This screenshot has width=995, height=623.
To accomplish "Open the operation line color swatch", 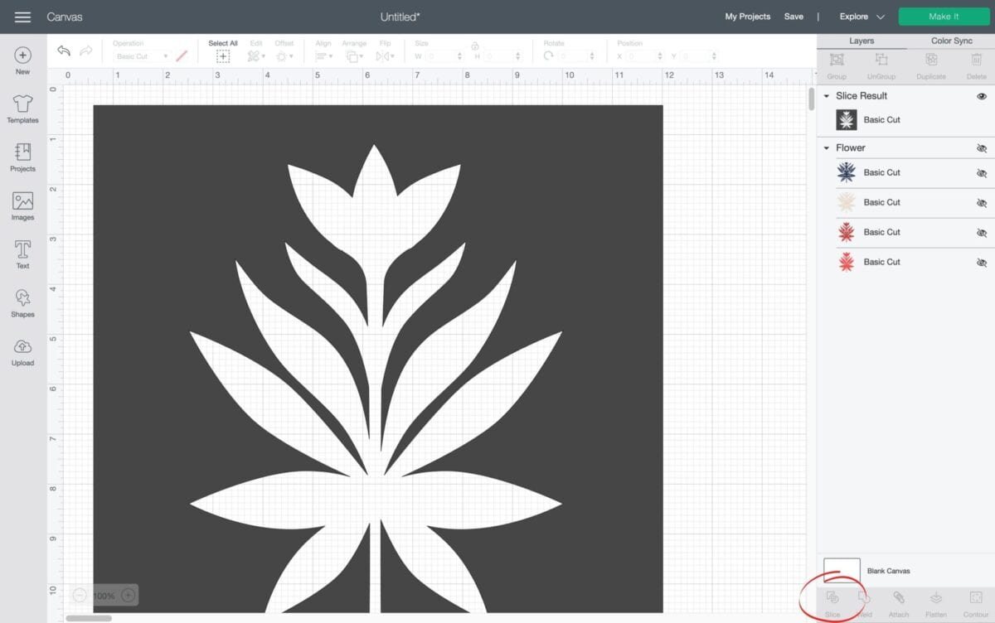I will [x=182, y=56].
